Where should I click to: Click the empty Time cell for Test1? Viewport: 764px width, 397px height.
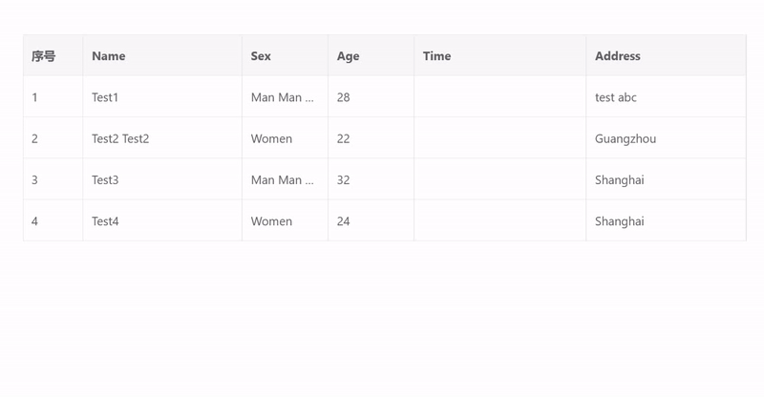(x=499, y=97)
